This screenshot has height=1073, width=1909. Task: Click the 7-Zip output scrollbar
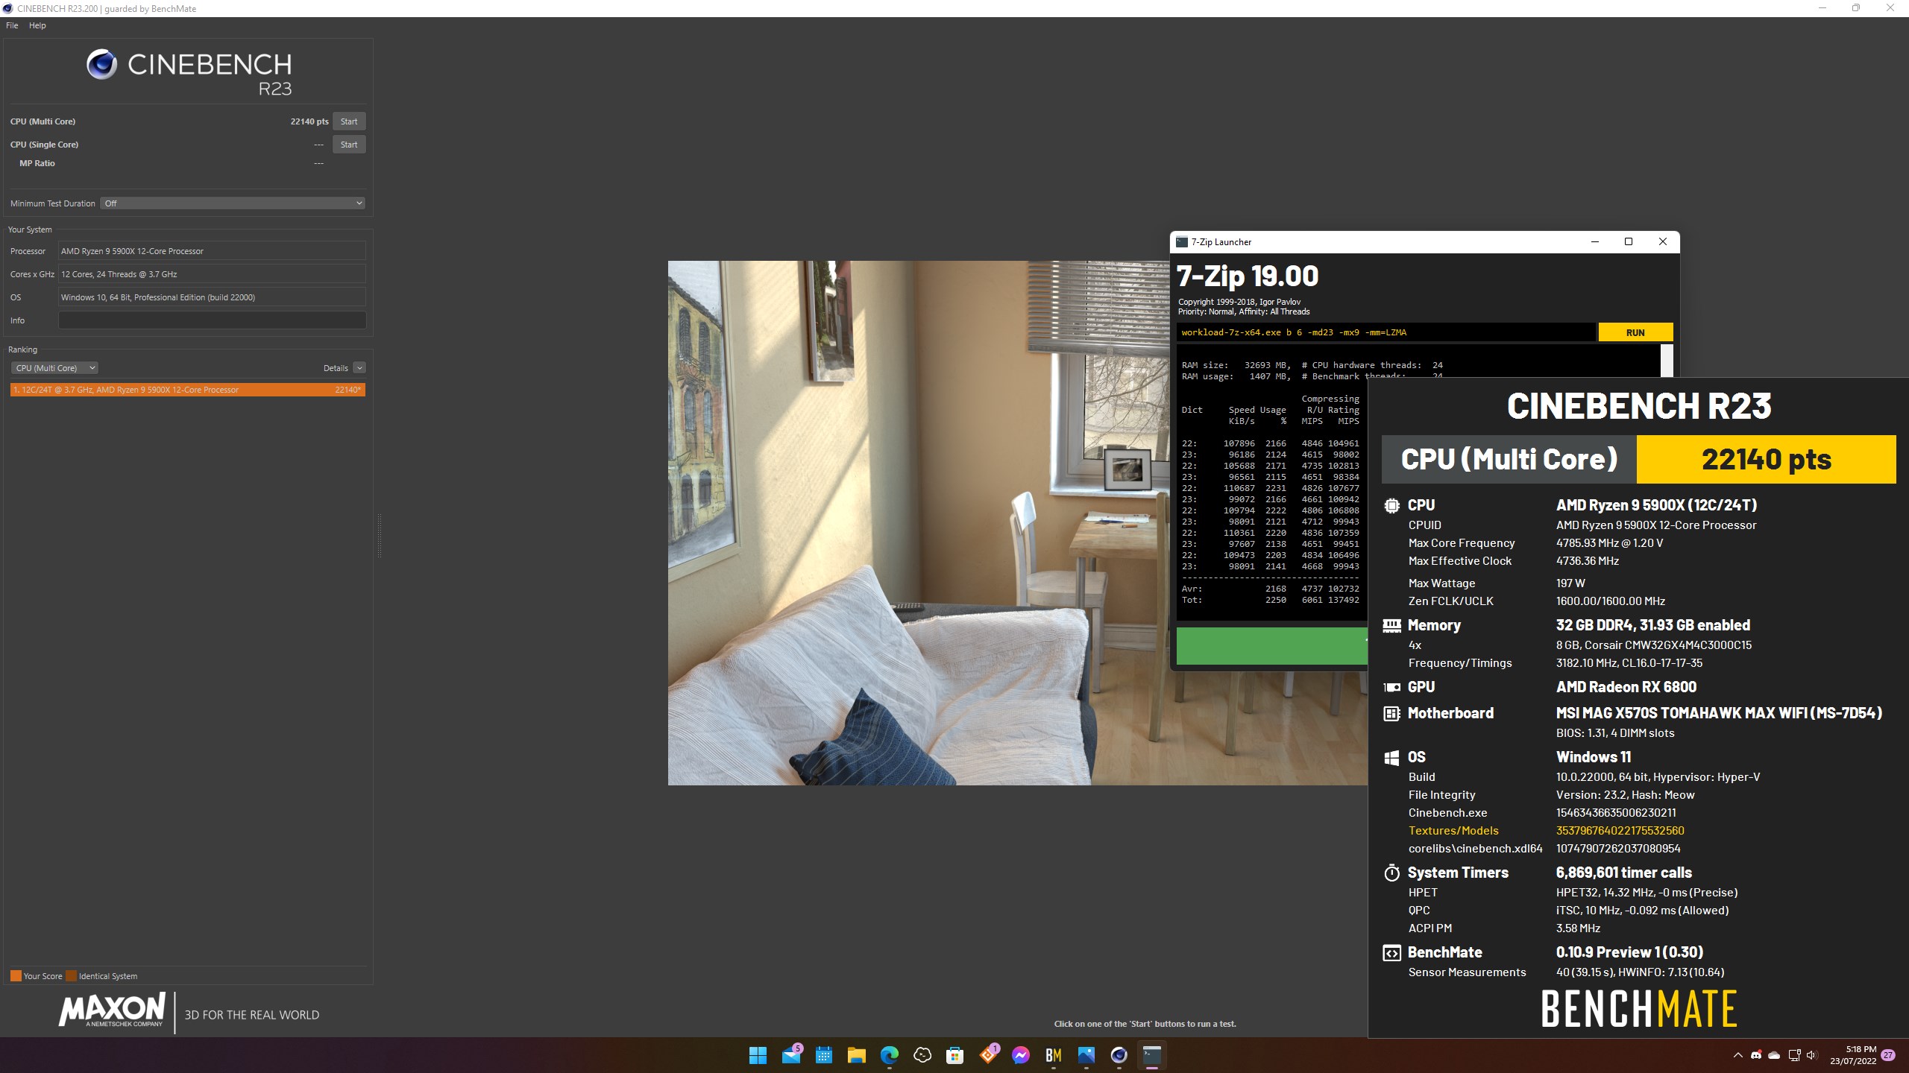click(x=1667, y=361)
